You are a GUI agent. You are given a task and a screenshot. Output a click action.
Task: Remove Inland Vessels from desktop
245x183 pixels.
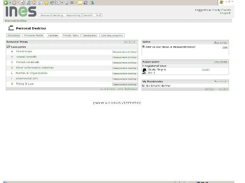point(125,57)
